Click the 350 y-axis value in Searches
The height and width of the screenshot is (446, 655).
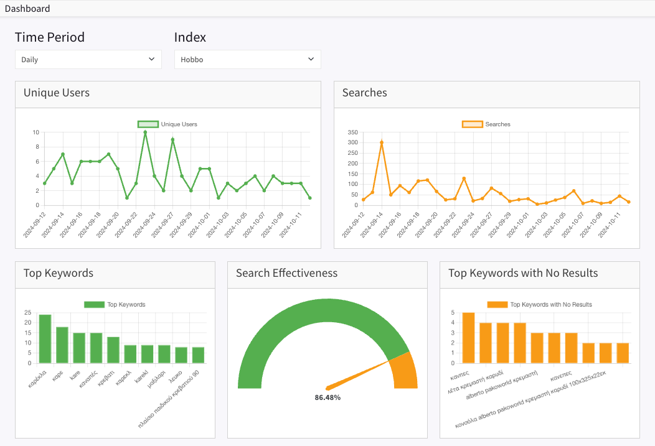pyautogui.click(x=352, y=132)
